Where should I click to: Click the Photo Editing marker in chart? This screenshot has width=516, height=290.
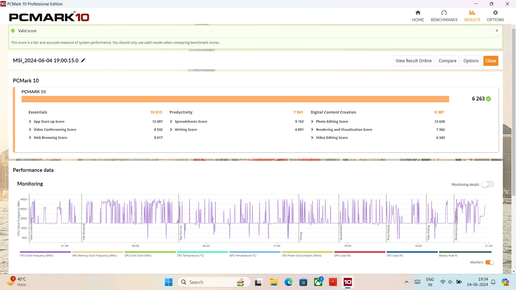click(388, 233)
